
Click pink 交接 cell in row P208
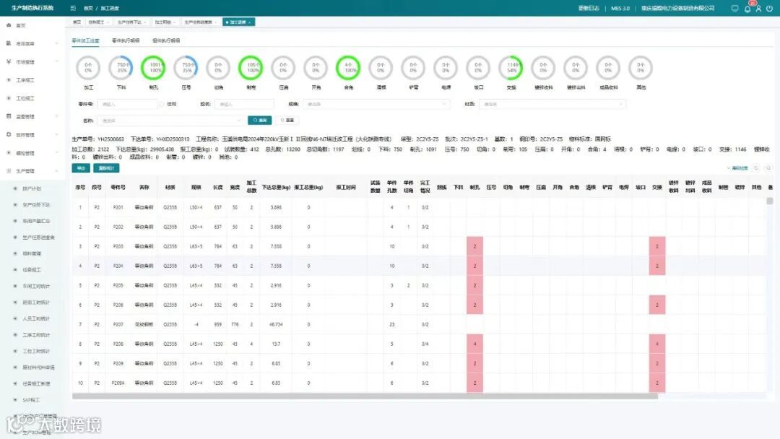pyautogui.click(x=657, y=344)
